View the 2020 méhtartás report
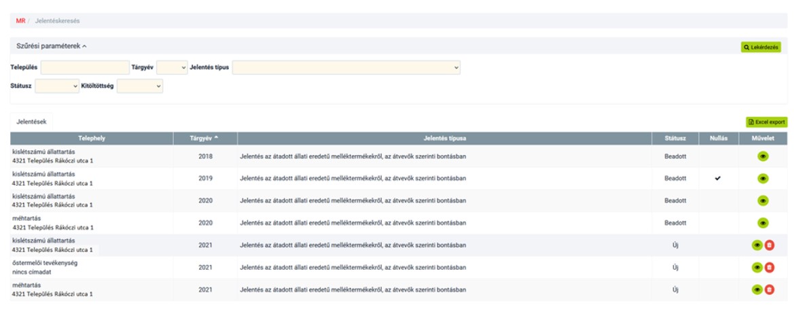This screenshot has height=316, width=801. [762, 222]
